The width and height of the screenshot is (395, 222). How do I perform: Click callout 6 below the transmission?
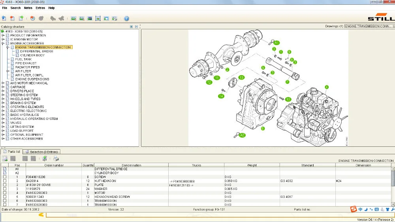(x=263, y=128)
